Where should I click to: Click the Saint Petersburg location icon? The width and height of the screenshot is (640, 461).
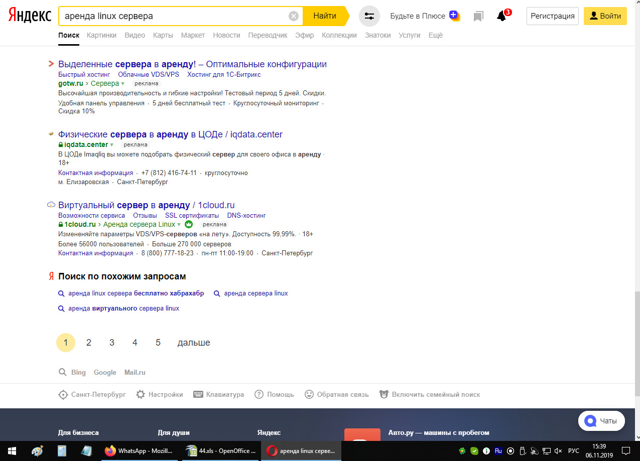tap(63, 394)
